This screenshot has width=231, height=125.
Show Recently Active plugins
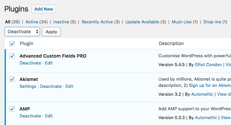point(97,22)
